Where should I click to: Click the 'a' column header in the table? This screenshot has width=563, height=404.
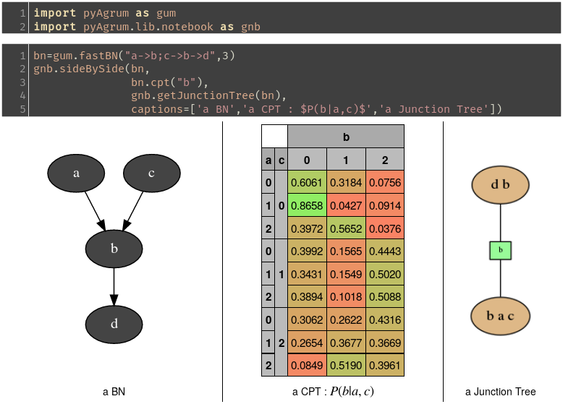(x=268, y=159)
